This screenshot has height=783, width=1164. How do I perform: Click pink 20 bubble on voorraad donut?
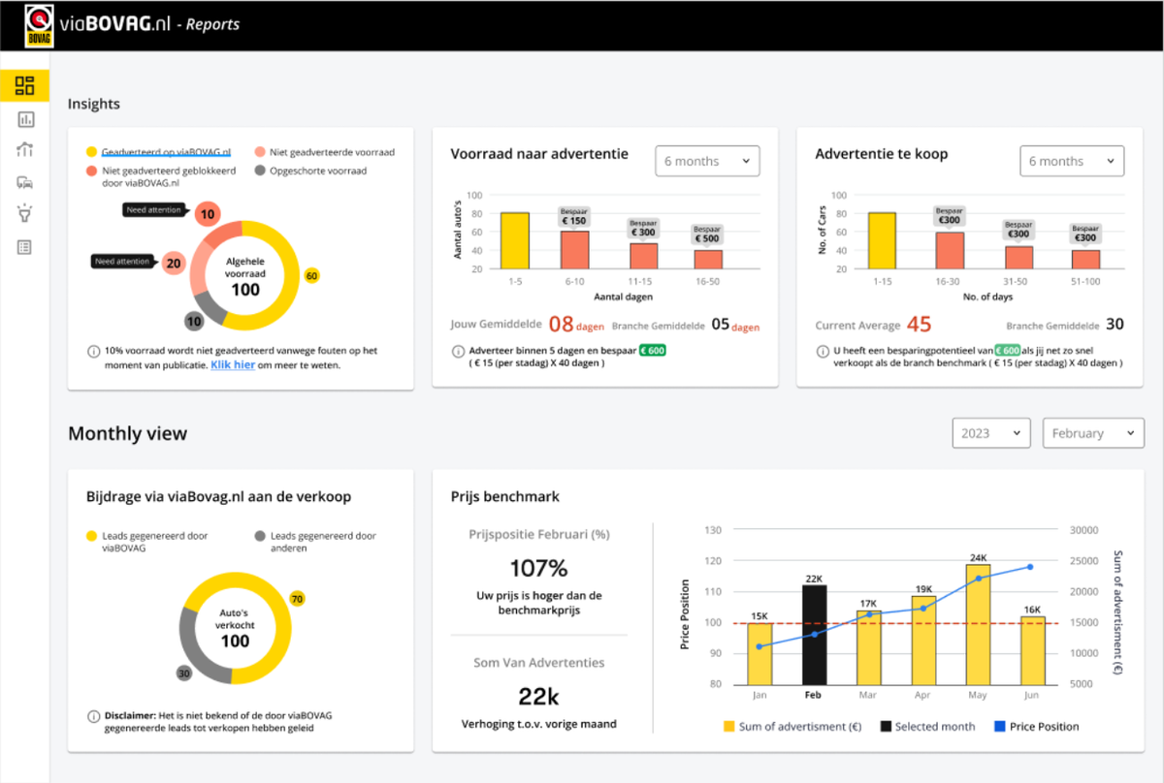pos(174,263)
